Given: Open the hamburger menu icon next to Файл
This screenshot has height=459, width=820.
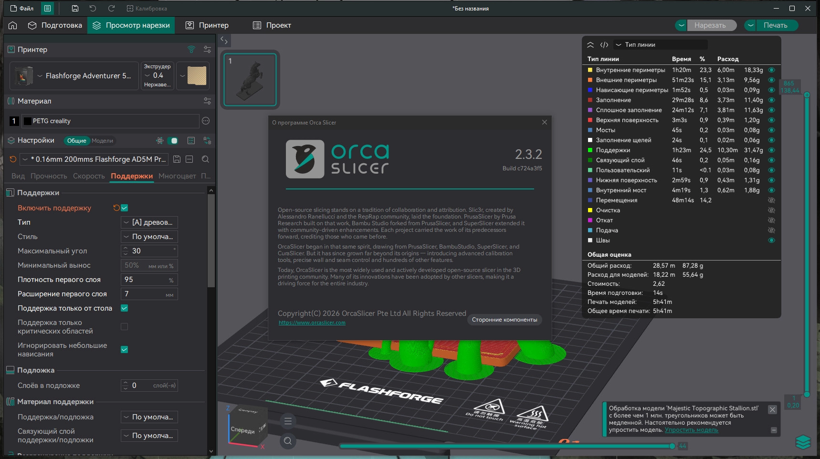Looking at the screenshot, I should (x=48, y=9).
